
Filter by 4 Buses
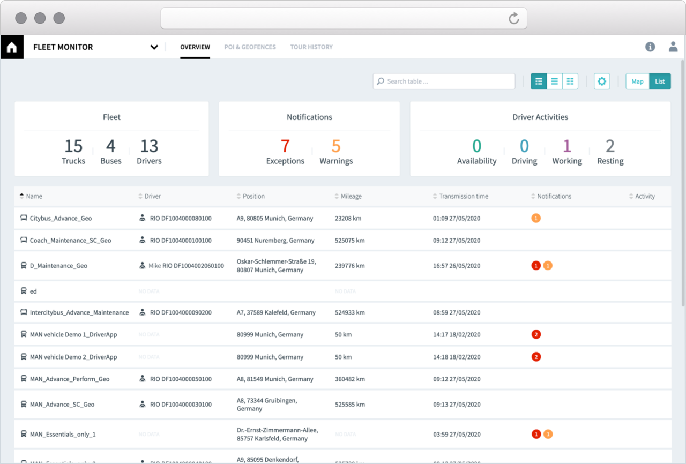coord(111,152)
